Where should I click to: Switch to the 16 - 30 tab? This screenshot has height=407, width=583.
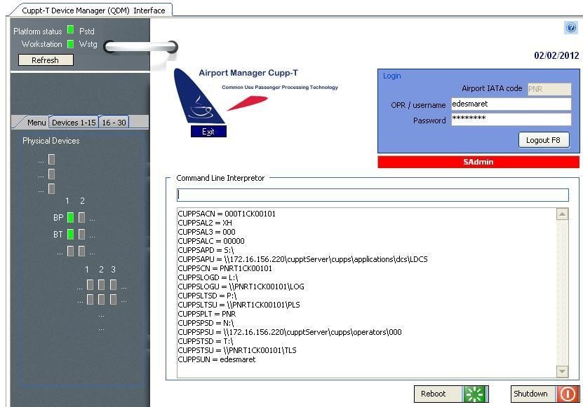click(114, 123)
